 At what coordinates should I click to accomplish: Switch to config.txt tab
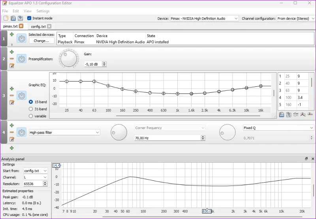pos(38,26)
